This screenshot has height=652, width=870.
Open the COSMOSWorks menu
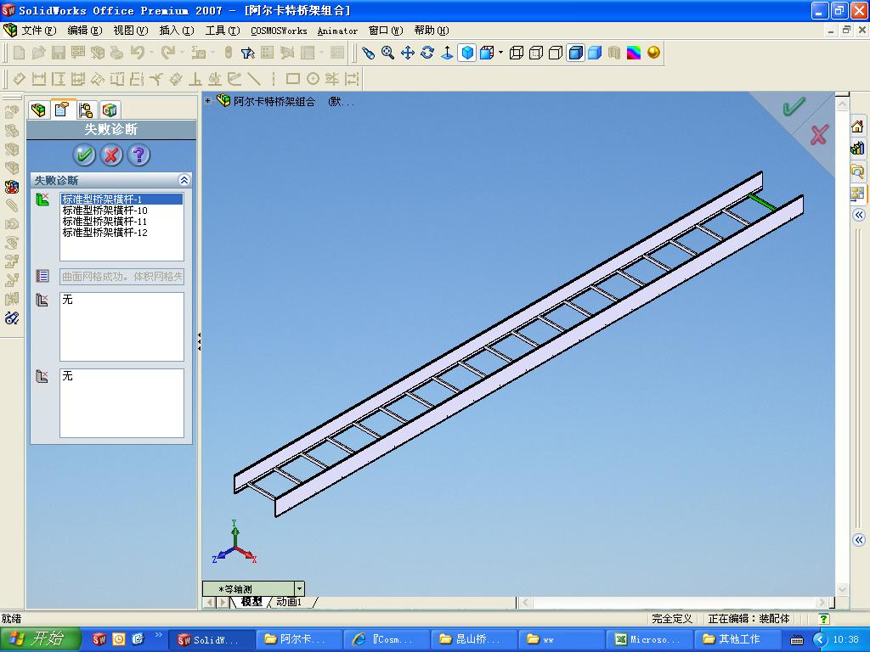279,31
